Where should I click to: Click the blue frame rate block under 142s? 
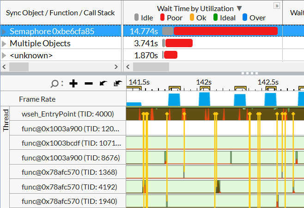tap(204, 99)
